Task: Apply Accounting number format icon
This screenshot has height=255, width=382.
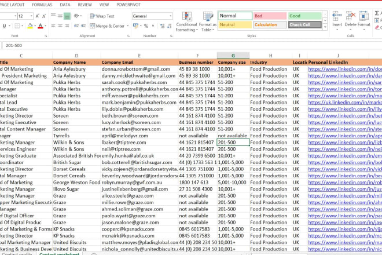Action: (135, 26)
